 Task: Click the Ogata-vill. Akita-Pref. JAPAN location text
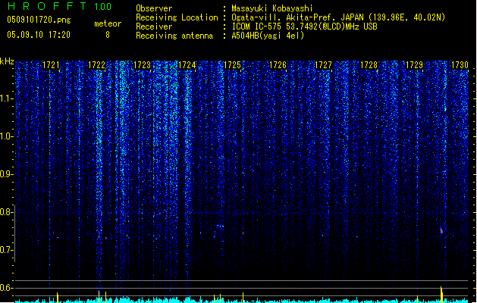point(338,17)
